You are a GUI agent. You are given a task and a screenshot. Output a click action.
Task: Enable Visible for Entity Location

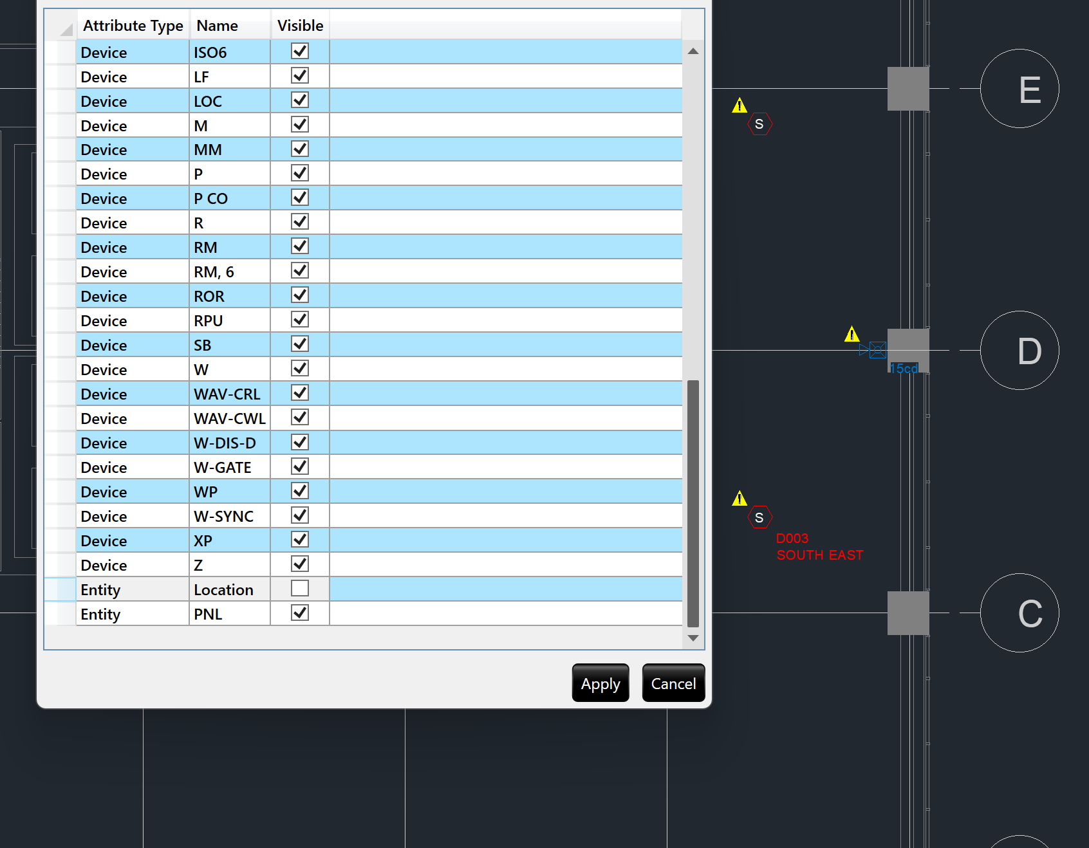coord(300,588)
